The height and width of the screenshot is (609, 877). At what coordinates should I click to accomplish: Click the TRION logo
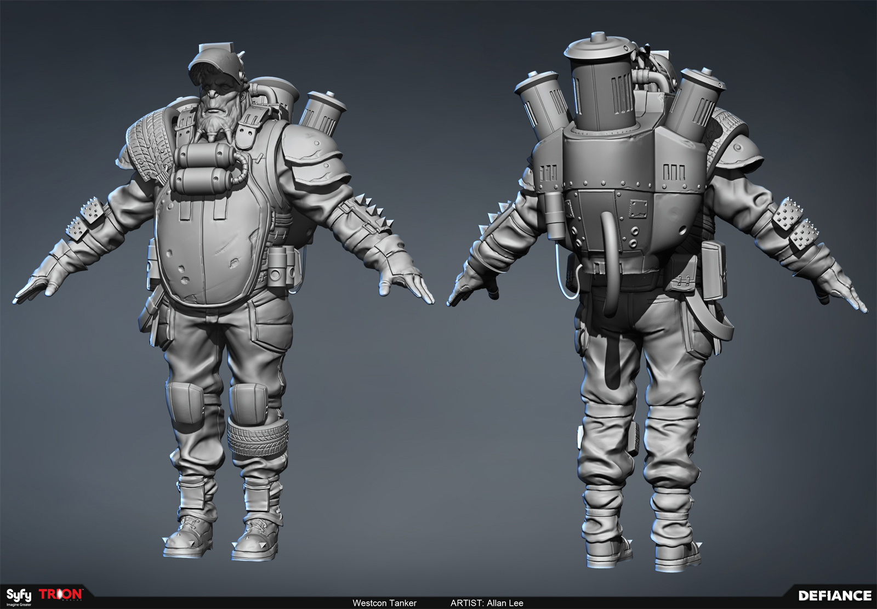pyautogui.click(x=61, y=594)
